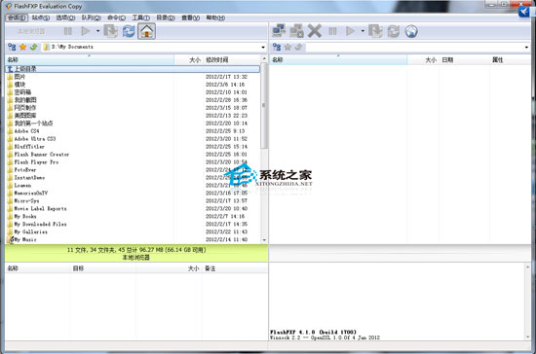Select the My Music folder

[133, 239]
